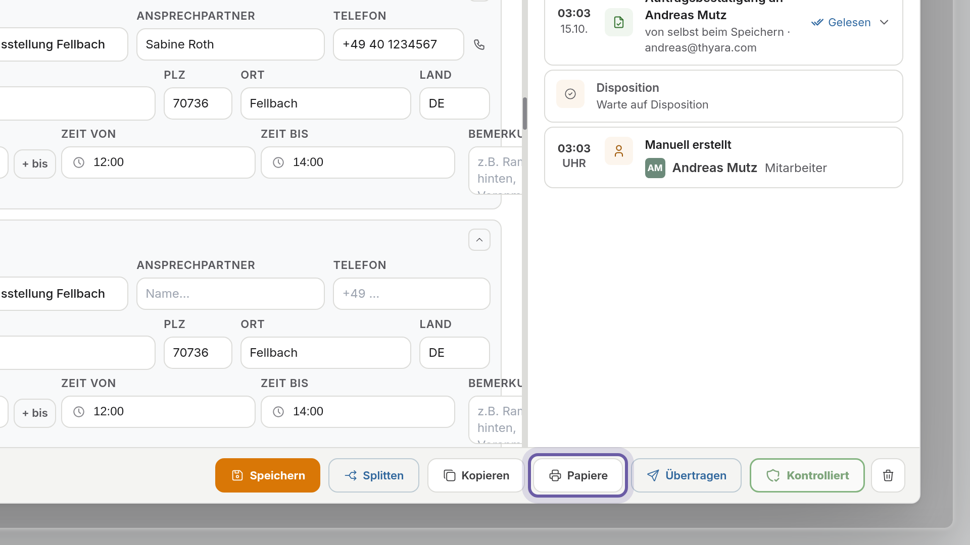Save the order with Speichern button
The width and height of the screenshot is (970, 545).
pyautogui.click(x=267, y=475)
